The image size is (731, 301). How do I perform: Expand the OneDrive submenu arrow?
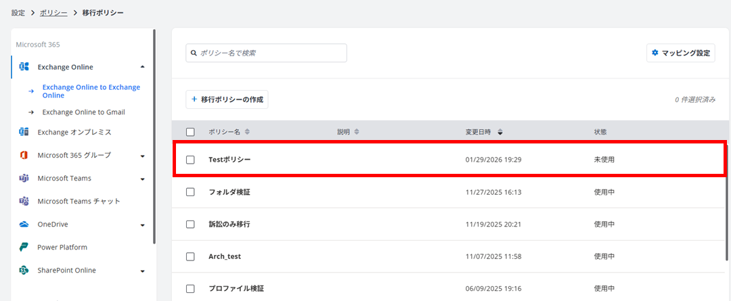point(143,225)
